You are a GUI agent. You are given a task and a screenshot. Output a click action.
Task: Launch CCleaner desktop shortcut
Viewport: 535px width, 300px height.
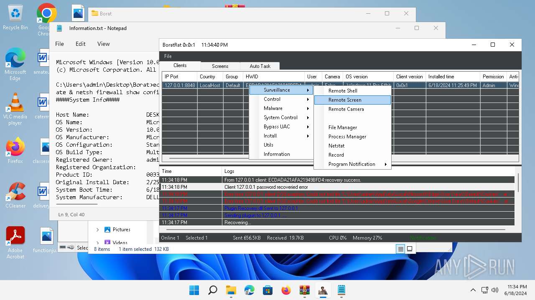(15, 195)
